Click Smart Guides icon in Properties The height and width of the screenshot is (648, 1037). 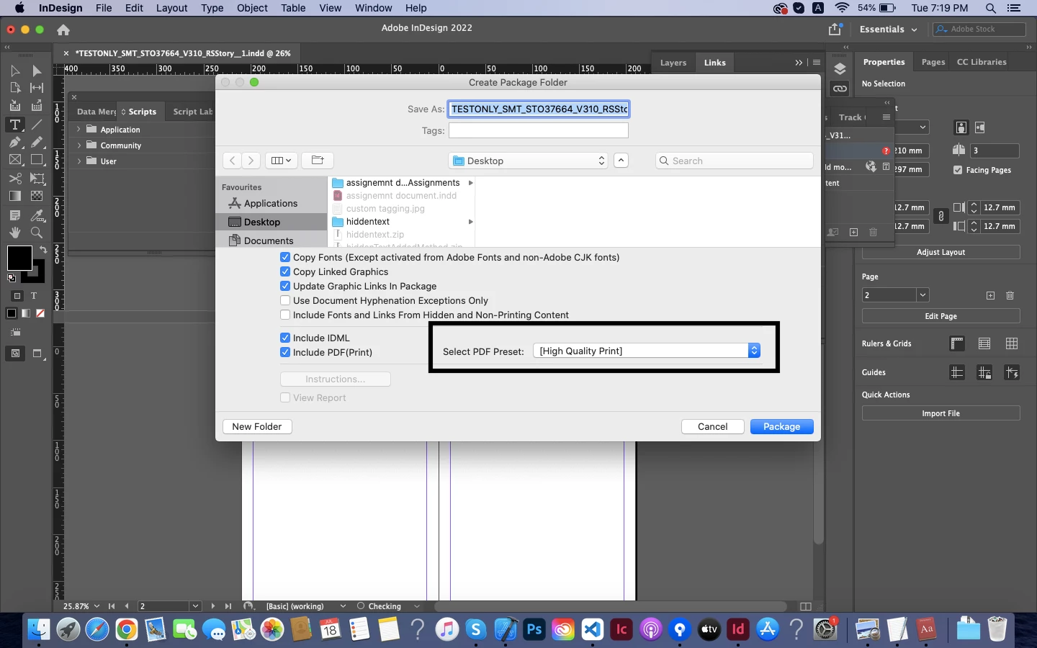pyautogui.click(x=1012, y=372)
